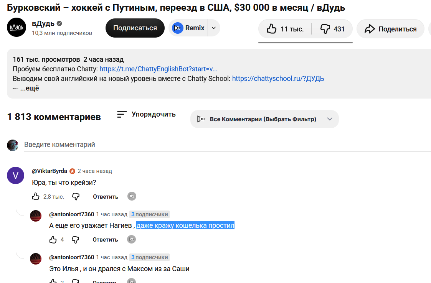
Task: Share the video via Поделиться
Action: [x=390, y=29]
